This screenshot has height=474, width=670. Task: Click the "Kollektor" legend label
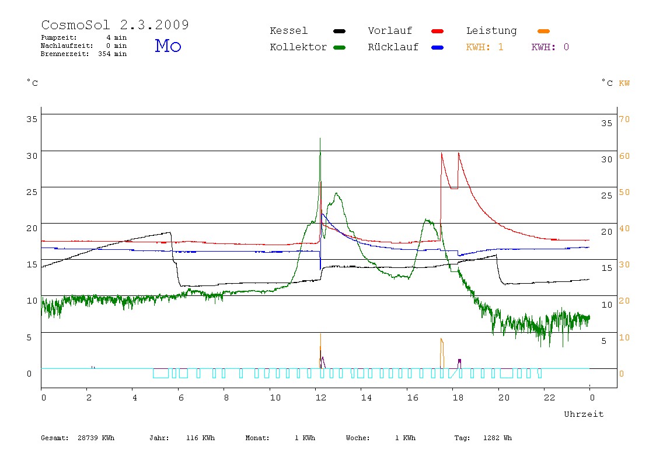click(x=298, y=47)
